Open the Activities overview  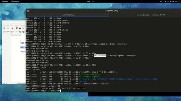point(5,1)
